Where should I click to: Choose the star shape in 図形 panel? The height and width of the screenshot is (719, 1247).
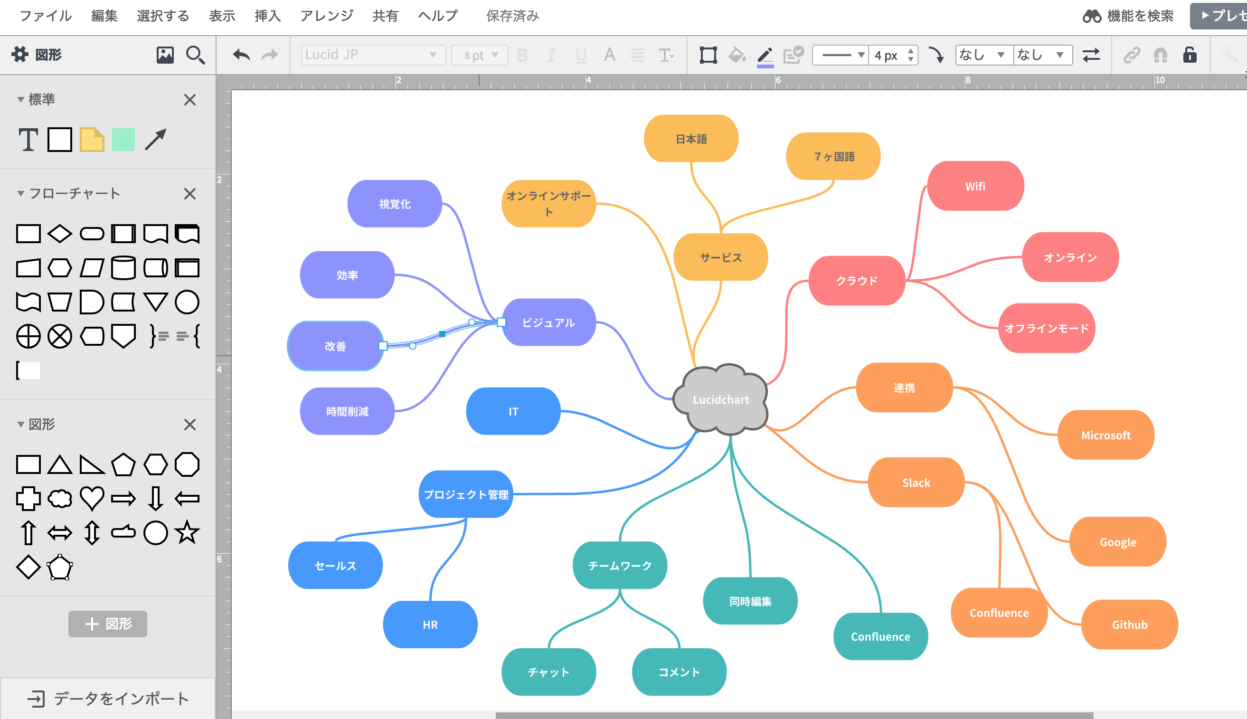[187, 532]
